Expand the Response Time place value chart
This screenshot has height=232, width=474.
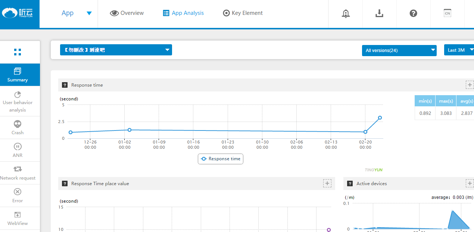(327, 183)
